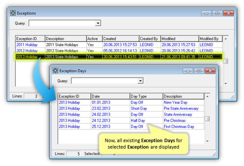Image resolution: width=244 pixels, height=166 pixels.
Task: Open the Query dropdown in Exception Days
Action: tap(140, 81)
